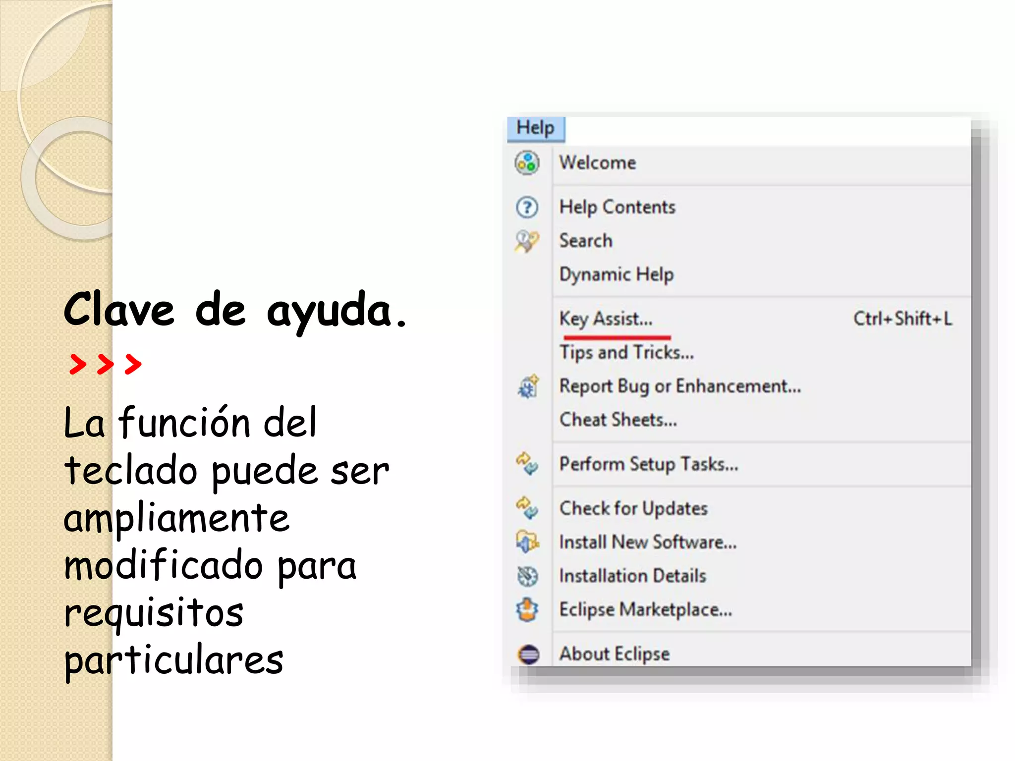Click the Check for Updates icon
Viewport: 1015px width, 761px height.
[527, 508]
